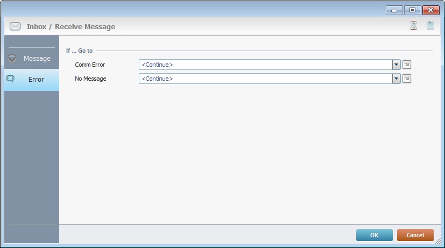Click the go-to arrow icon beside No Message
The image size is (445, 248).
point(407,79)
